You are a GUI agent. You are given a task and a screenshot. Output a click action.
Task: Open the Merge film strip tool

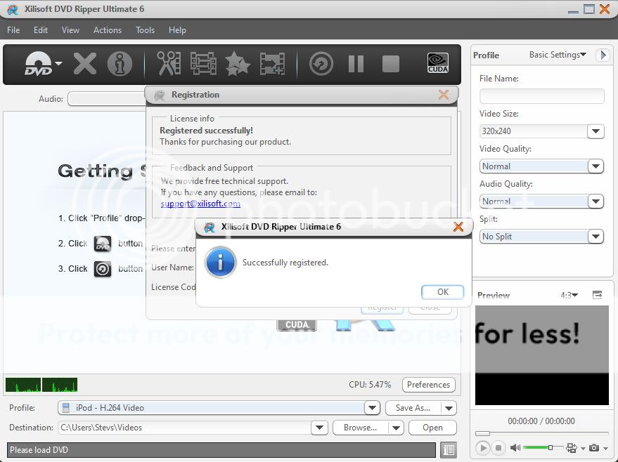[203, 63]
